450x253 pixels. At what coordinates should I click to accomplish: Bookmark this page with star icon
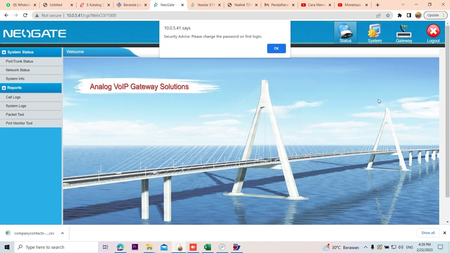click(388, 15)
